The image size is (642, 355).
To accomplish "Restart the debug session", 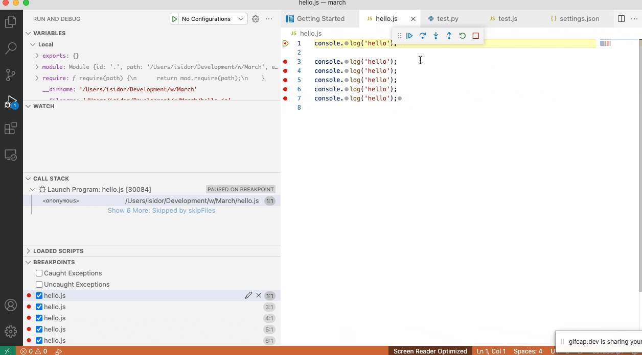I will (x=462, y=35).
